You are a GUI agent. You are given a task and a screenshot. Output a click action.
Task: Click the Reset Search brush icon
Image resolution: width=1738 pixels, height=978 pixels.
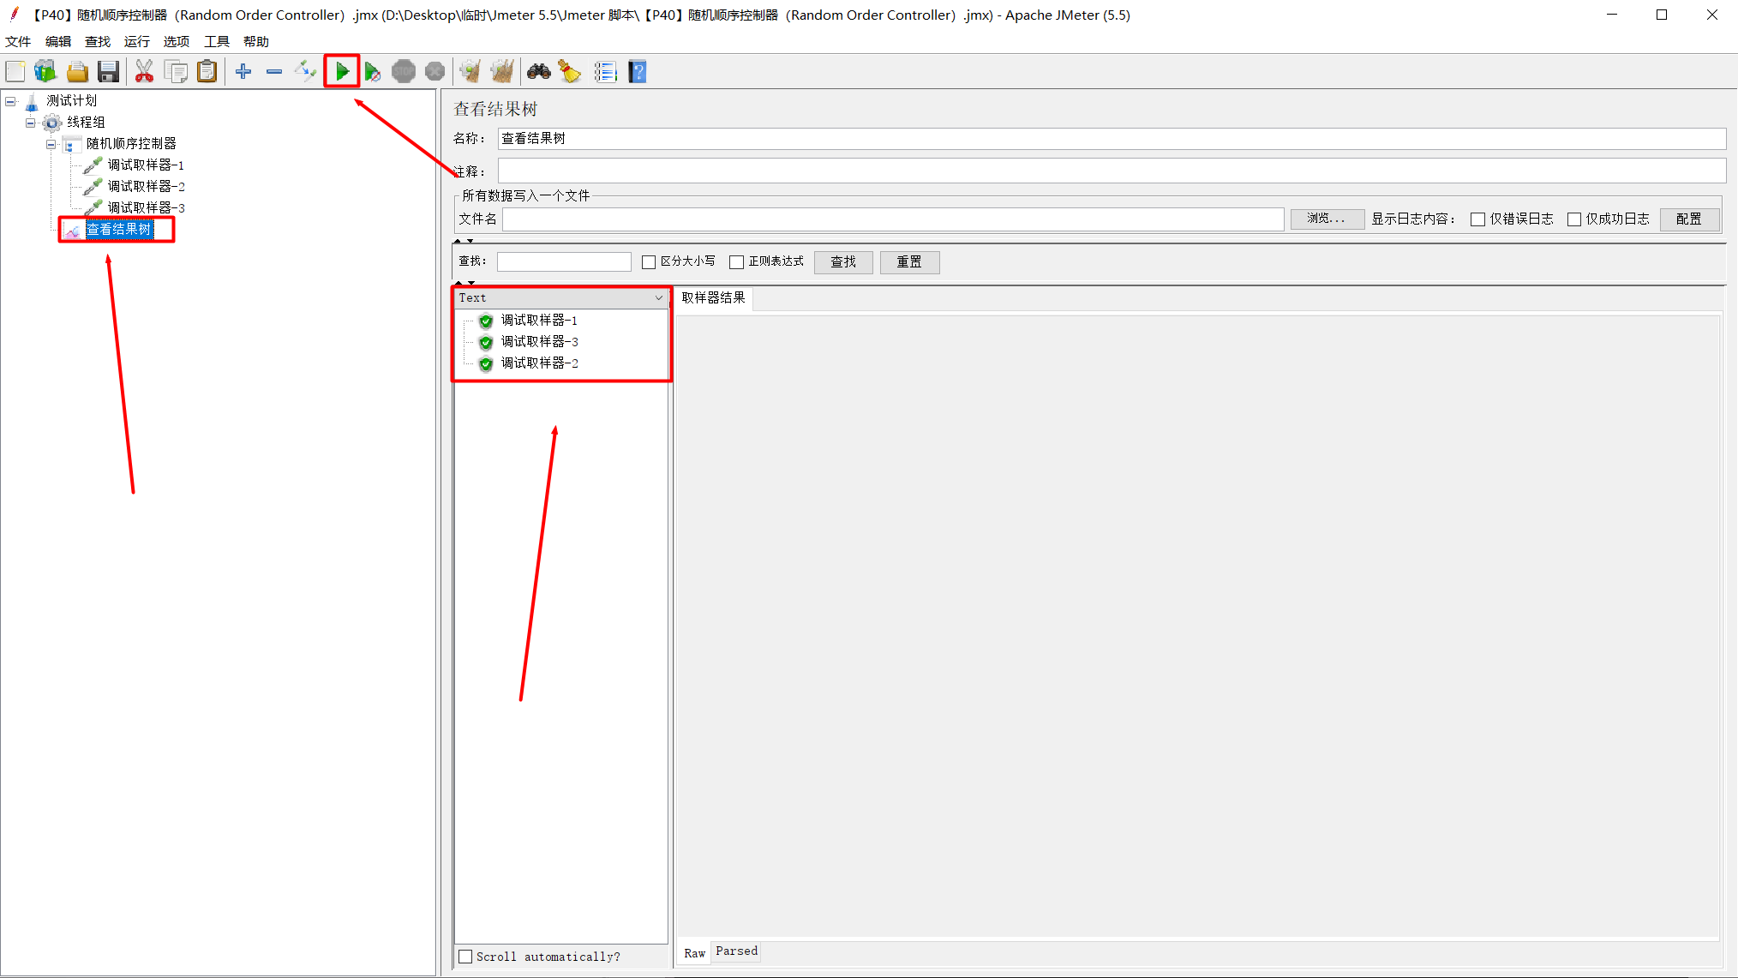point(570,72)
